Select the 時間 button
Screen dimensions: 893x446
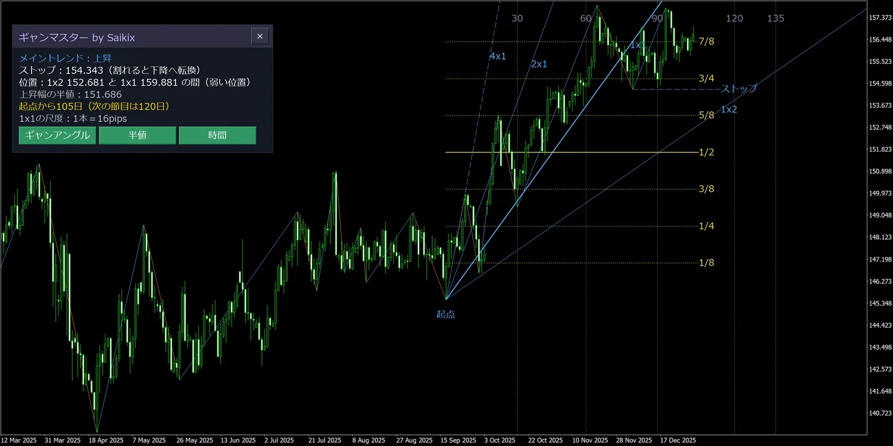[217, 135]
